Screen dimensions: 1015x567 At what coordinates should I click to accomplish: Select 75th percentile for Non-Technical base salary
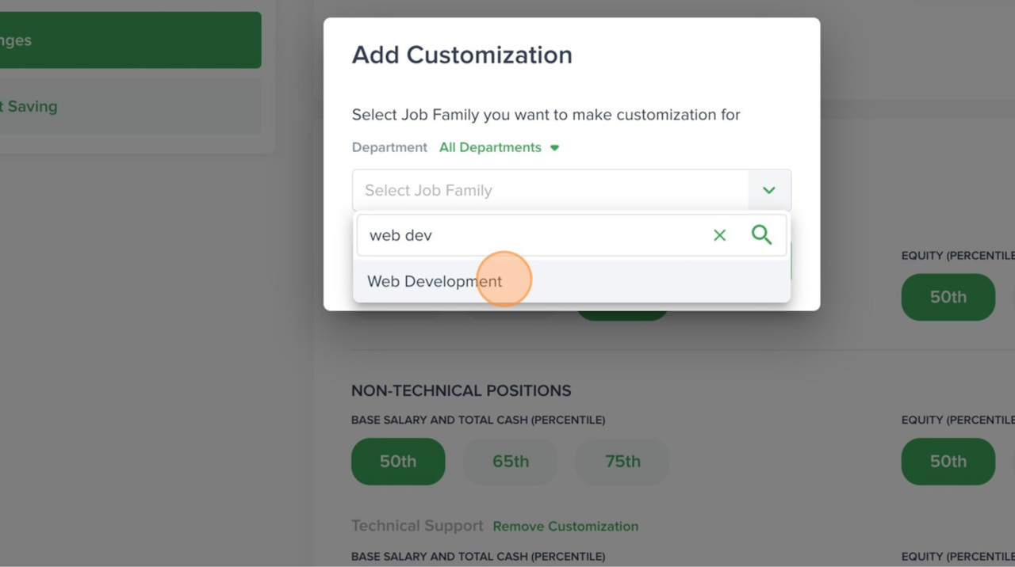(622, 462)
